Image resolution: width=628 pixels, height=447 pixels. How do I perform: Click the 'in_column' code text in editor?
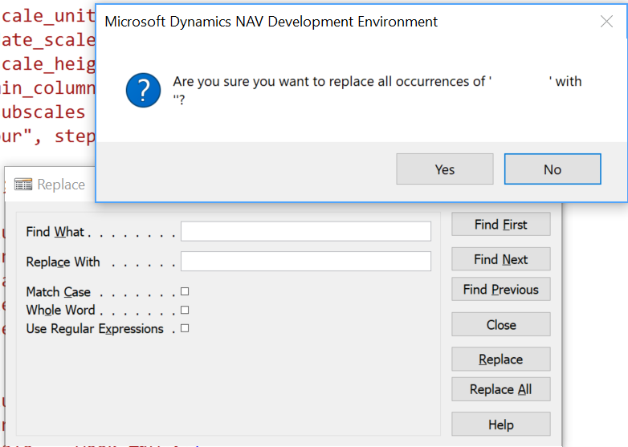(x=47, y=88)
